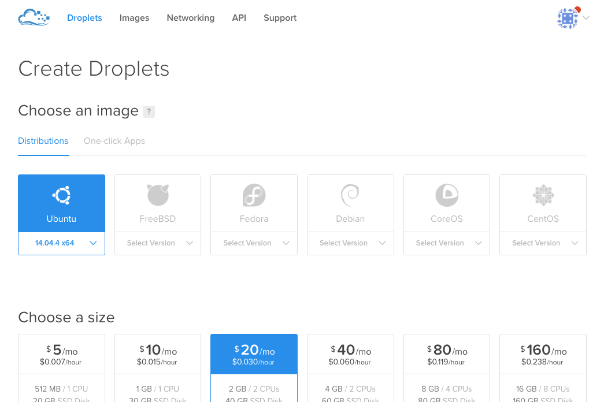Select the CoreOS distribution logo
The height and width of the screenshot is (402, 604).
[447, 195]
